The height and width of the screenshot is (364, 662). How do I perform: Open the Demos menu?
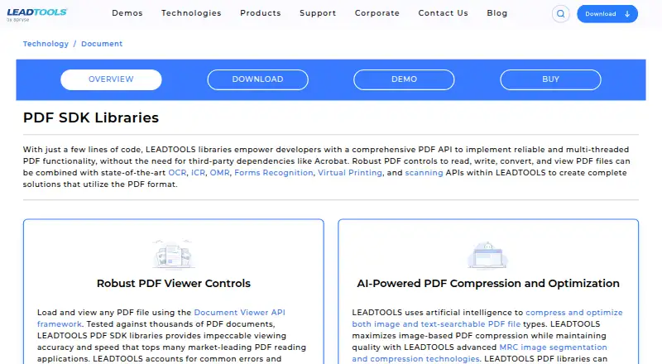click(x=127, y=13)
